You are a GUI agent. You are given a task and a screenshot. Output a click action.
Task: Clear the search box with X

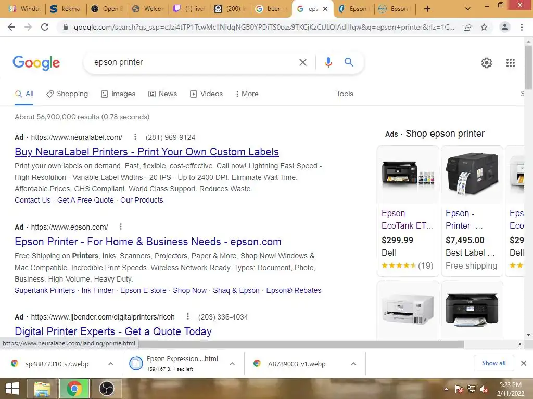coord(303,62)
